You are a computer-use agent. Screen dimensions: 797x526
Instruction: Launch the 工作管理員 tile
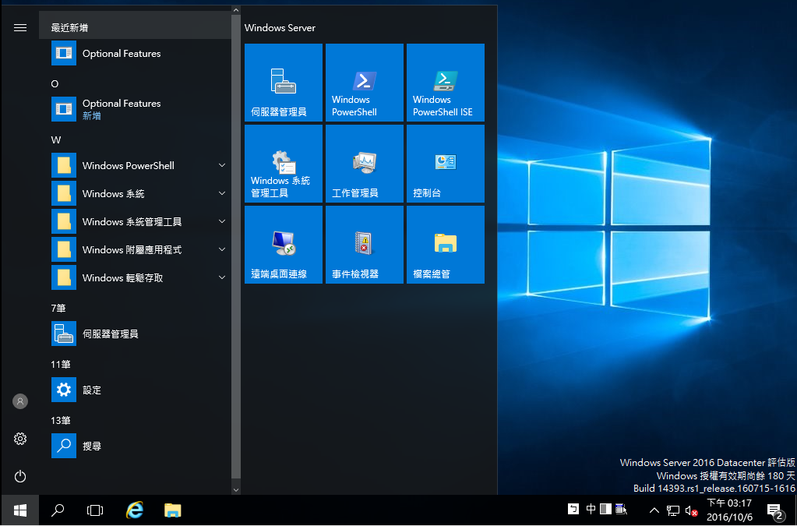(365, 164)
